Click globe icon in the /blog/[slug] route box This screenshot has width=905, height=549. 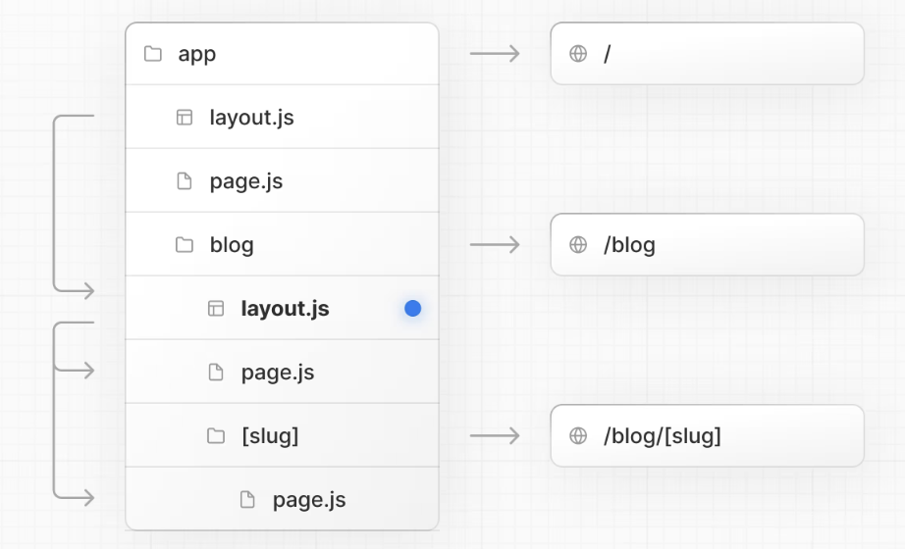pyautogui.click(x=578, y=436)
